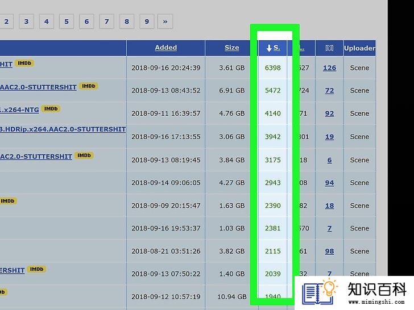Go to results page 2
The image size is (414, 310).
click(6, 22)
